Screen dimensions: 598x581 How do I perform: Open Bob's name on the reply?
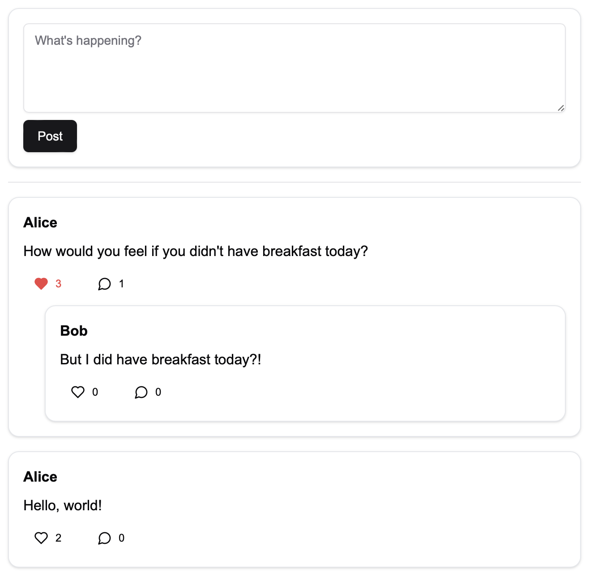click(x=74, y=331)
